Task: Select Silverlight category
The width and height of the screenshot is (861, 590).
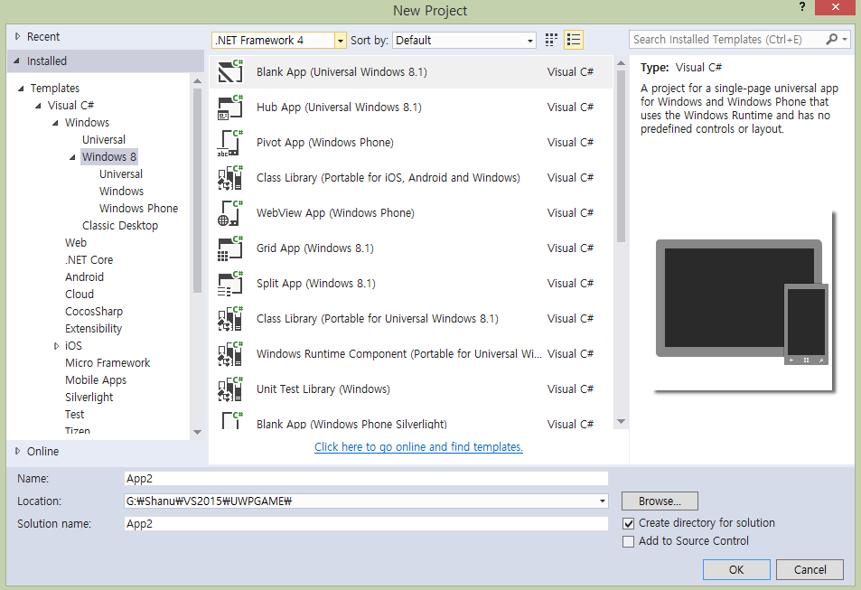Action: point(89,398)
